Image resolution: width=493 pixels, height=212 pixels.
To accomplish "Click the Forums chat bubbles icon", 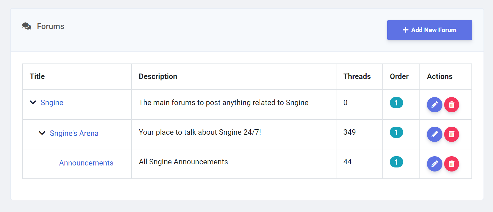I will 27,26.
